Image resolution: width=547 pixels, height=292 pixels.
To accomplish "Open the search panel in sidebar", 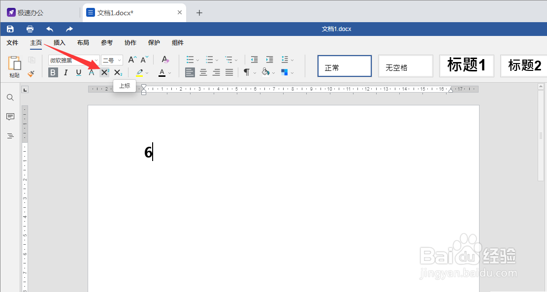I will click(10, 97).
